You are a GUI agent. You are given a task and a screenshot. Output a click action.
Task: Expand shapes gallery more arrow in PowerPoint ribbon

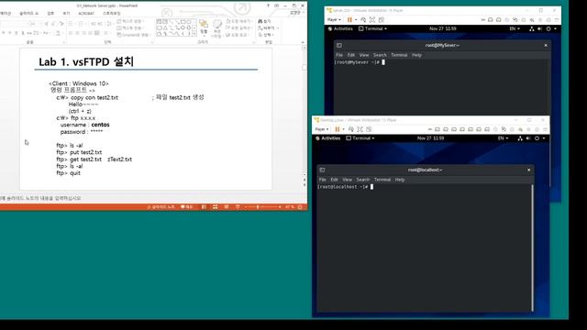[x=194, y=34]
